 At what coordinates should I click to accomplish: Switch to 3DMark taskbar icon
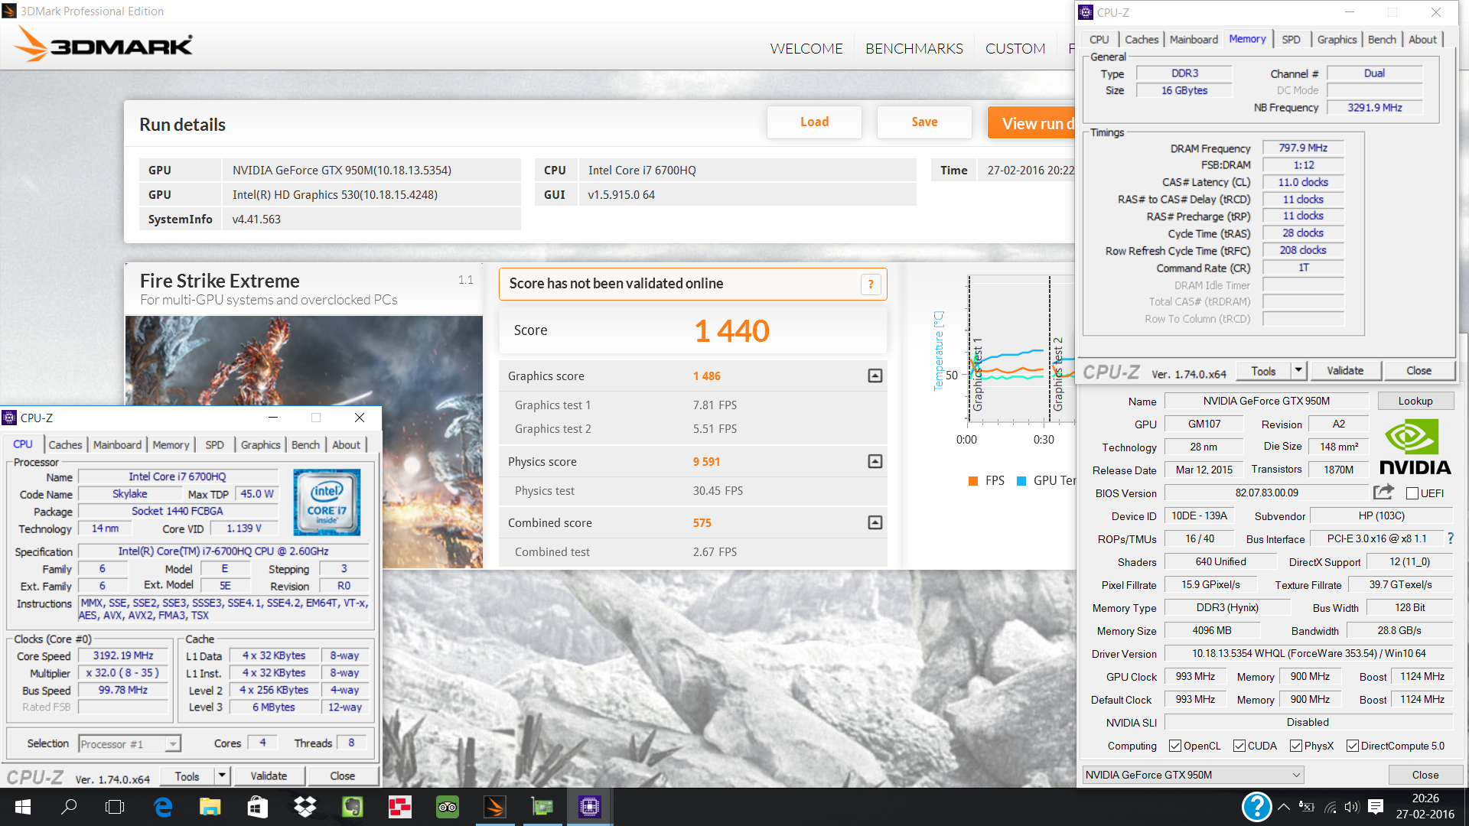tap(495, 807)
